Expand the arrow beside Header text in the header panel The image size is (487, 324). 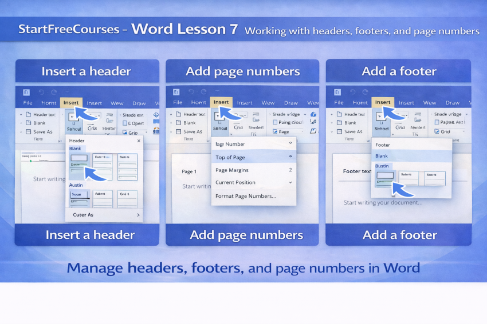pos(21,115)
